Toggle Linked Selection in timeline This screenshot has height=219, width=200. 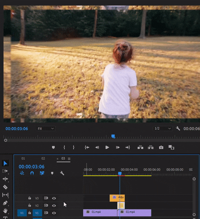coord(42,173)
